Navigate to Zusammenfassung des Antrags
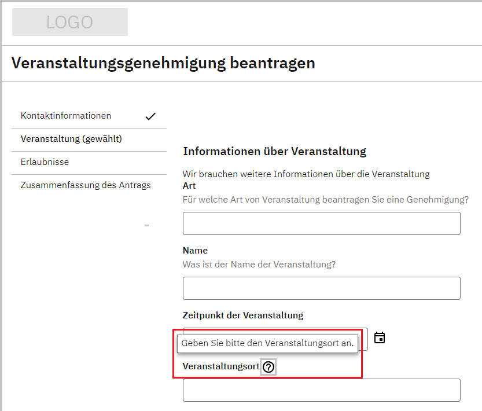Viewport: 482px width, 411px height. (x=86, y=185)
